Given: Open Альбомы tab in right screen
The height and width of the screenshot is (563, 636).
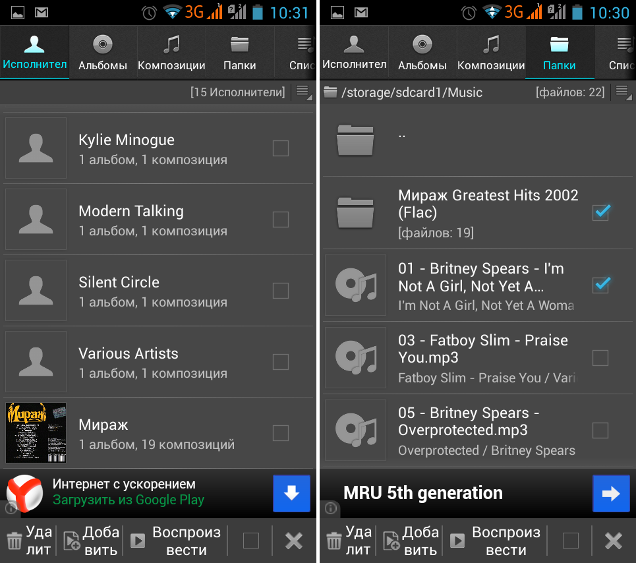Looking at the screenshot, I should (x=422, y=52).
